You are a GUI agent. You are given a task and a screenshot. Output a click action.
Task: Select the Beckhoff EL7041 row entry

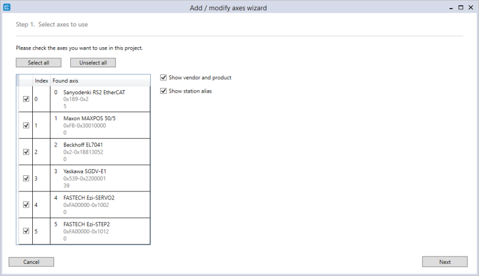tap(84, 152)
